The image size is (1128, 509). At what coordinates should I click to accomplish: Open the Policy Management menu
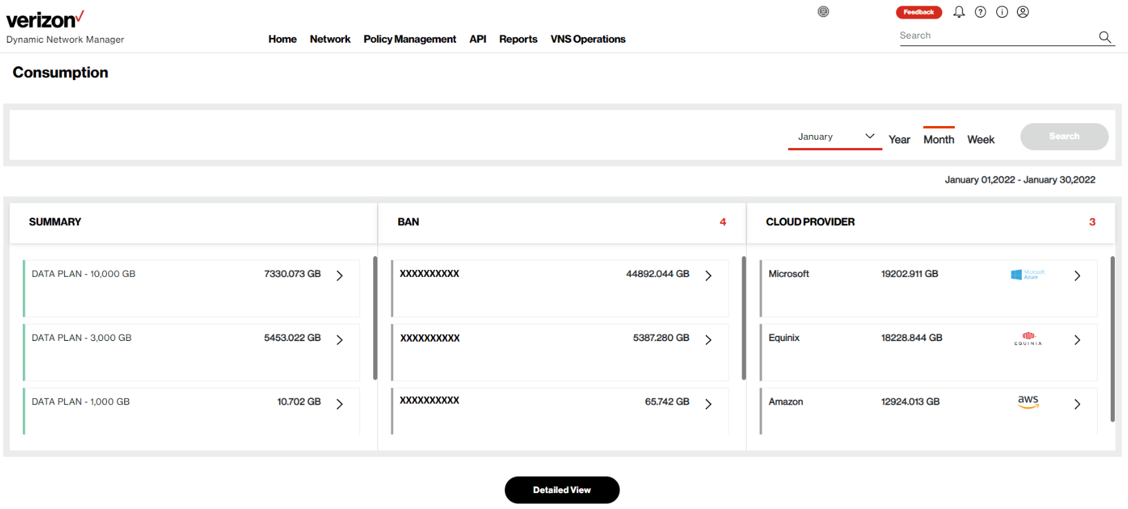point(410,39)
